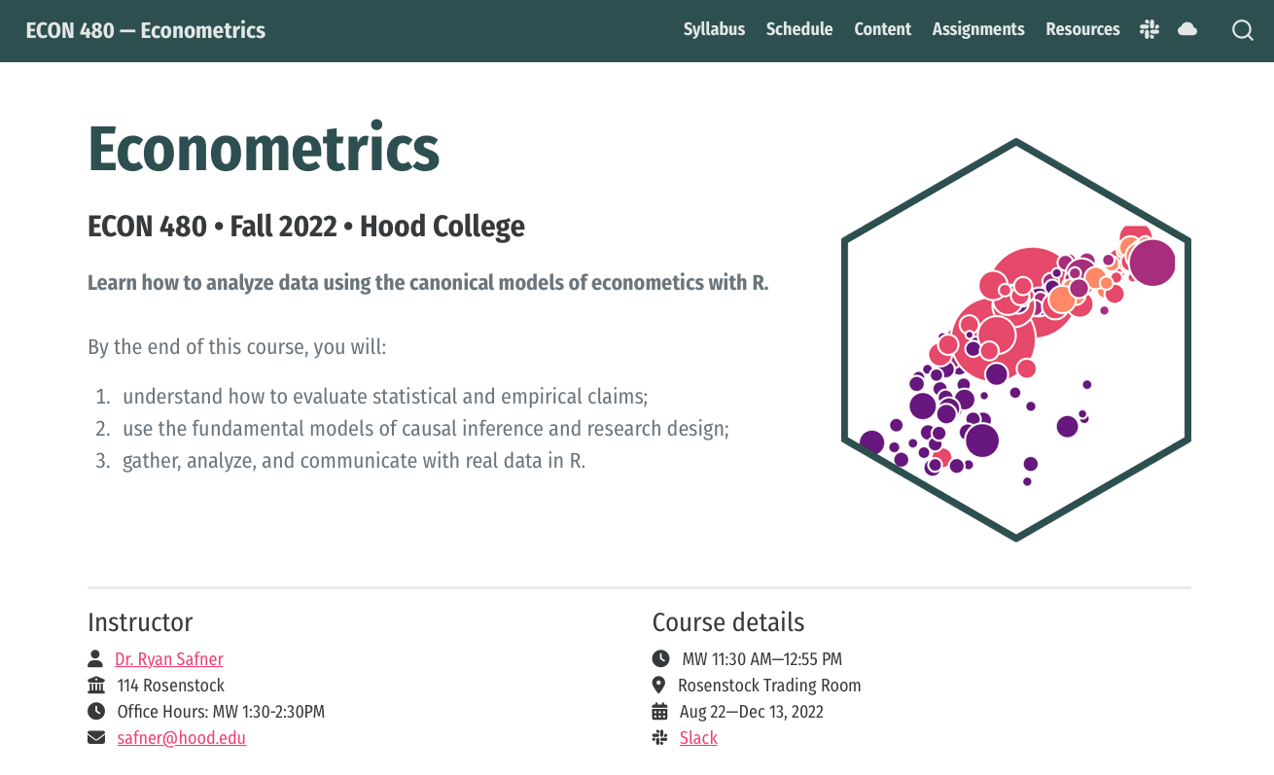Click the envelope icon beside email

(96, 737)
